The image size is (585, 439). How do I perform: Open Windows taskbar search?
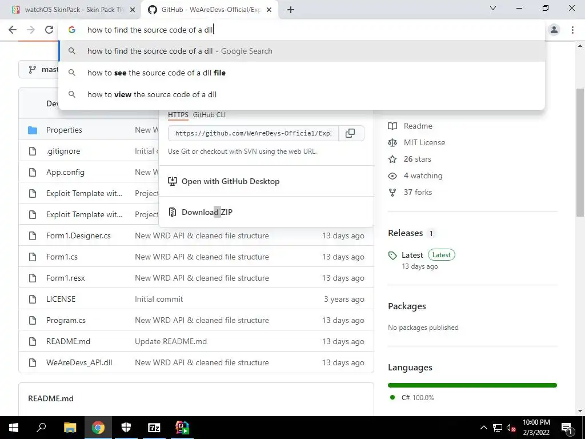[x=41, y=428]
